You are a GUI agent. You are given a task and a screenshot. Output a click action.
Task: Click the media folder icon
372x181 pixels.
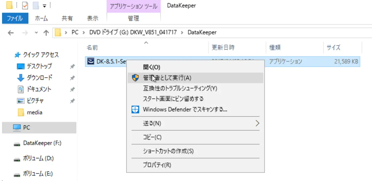(21, 112)
